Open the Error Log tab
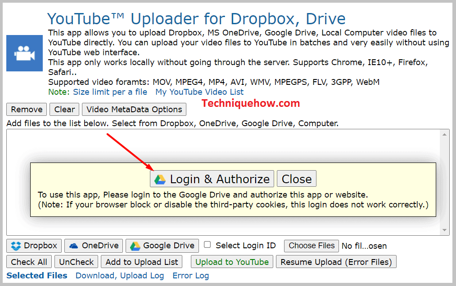This screenshot has width=456, height=286. click(x=190, y=276)
